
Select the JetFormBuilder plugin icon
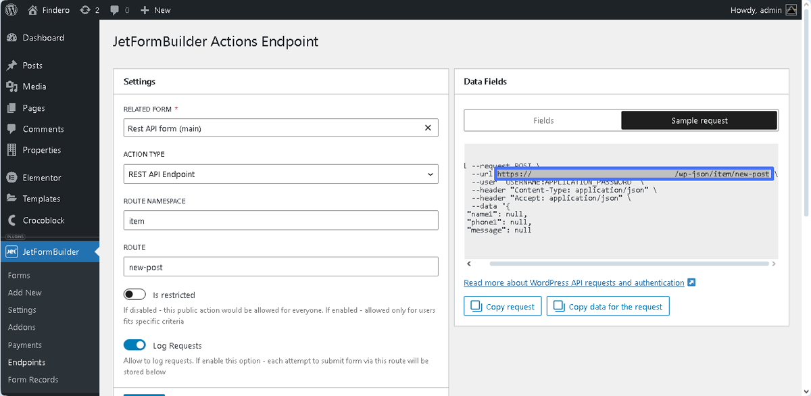12,251
